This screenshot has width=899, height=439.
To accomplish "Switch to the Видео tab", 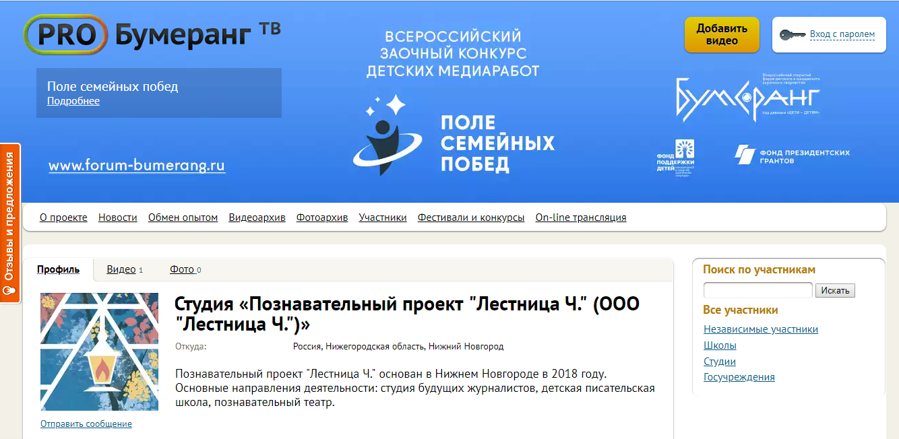I will 121,269.
